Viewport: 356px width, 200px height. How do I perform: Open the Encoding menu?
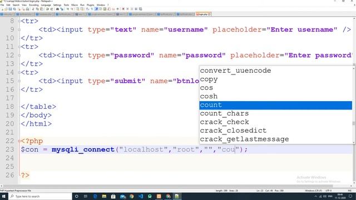point(33,5)
